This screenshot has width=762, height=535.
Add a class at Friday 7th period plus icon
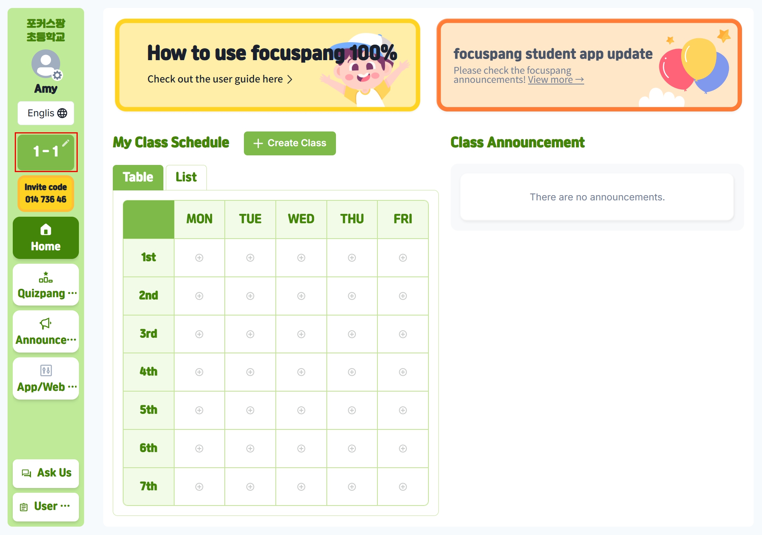(403, 487)
